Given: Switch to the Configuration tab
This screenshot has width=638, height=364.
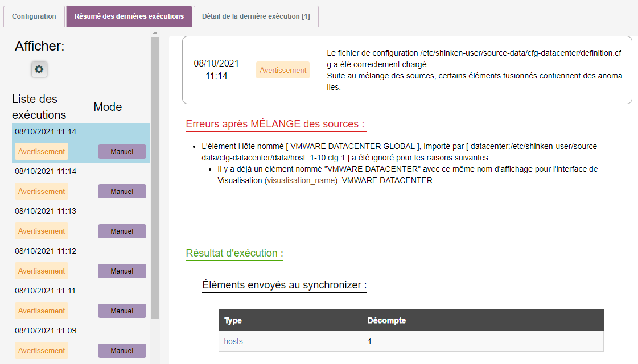Looking at the screenshot, I should pyautogui.click(x=34, y=16).
